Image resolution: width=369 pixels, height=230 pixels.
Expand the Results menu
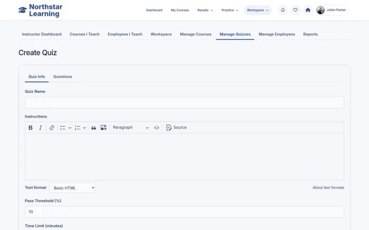[x=205, y=10]
